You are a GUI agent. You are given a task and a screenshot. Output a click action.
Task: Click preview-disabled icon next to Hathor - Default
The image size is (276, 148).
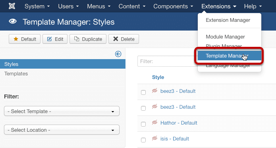click(x=154, y=122)
